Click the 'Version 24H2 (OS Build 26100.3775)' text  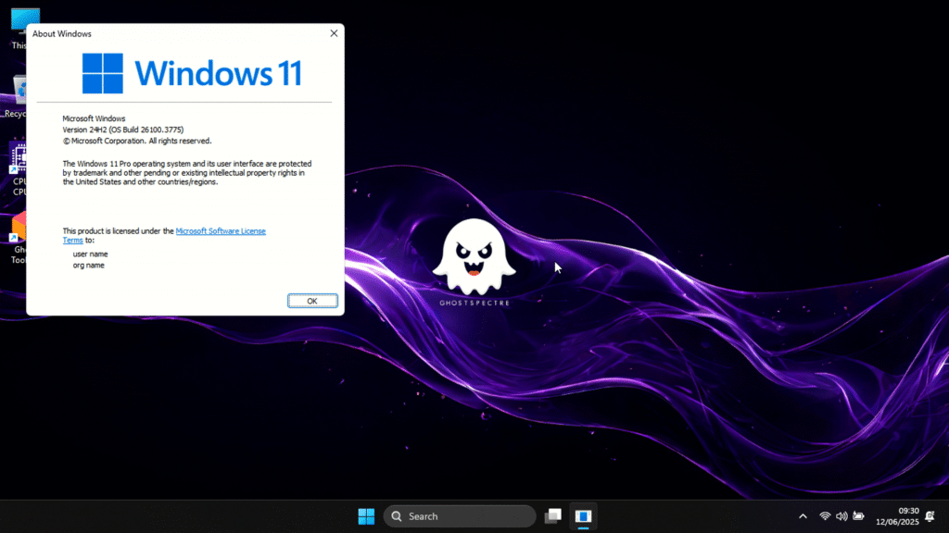coord(123,130)
